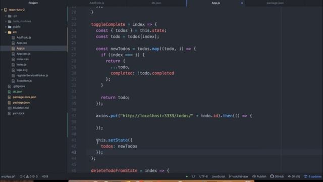Screen dimensions: 323x182
Task: Click line number 37 in gutter
Action: 74,116
